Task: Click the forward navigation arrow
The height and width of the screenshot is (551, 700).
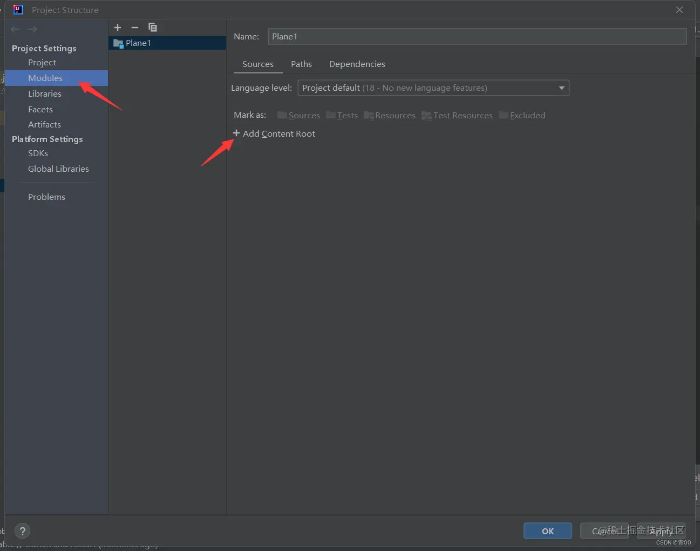Action: pos(32,29)
